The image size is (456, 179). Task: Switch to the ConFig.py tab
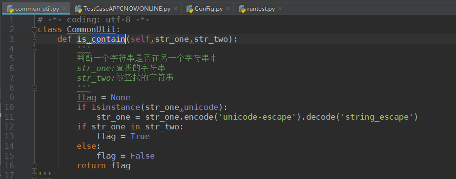tap(207, 9)
